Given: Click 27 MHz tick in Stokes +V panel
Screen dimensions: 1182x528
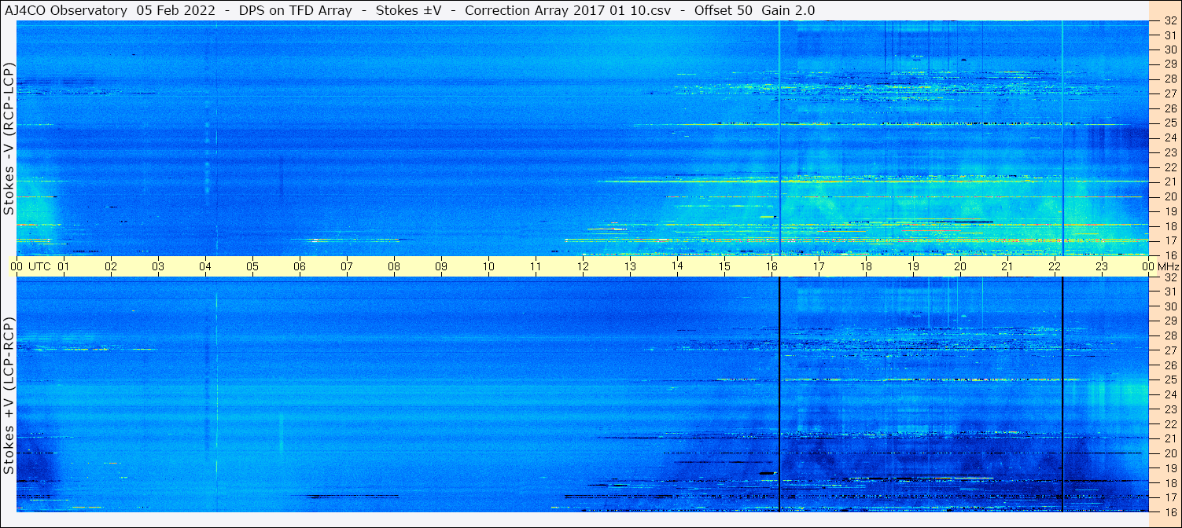Looking at the screenshot, I should [x=1170, y=350].
